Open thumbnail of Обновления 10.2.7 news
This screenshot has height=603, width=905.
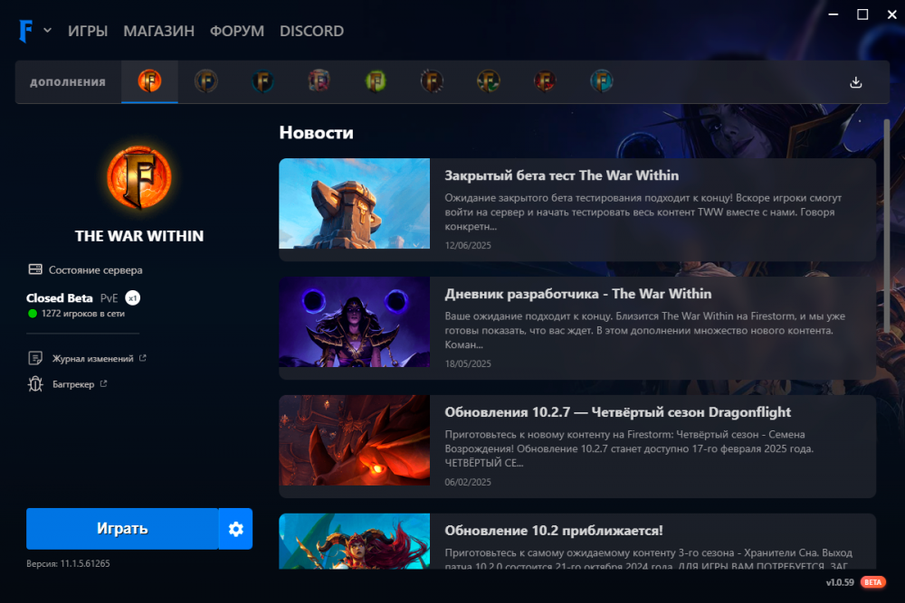355,440
